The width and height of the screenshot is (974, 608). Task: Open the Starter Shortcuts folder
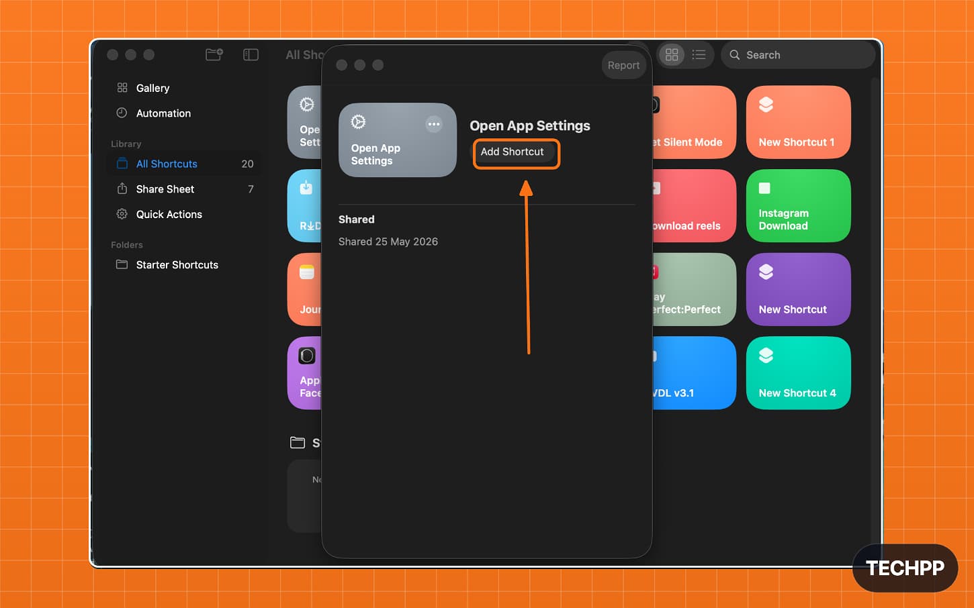[x=183, y=264]
